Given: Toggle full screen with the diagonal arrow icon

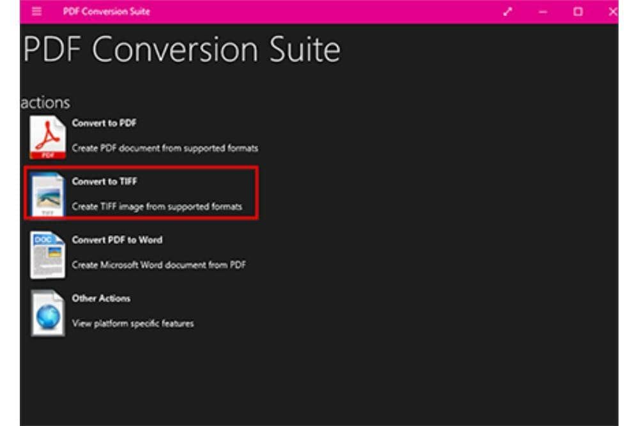Looking at the screenshot, I should coord(508,11).
